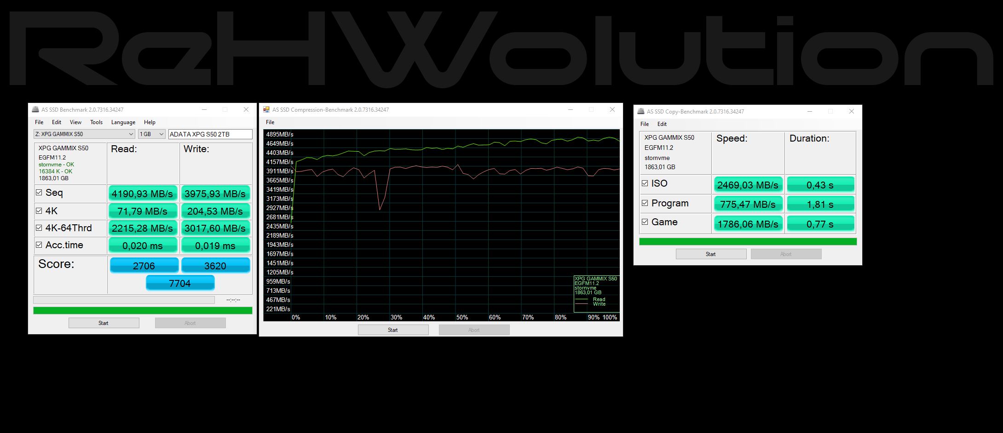The height and width of the screenshot is (433, 1003).
Task: Toggle the Game copy test checkbox
Action: coord(645,222)
